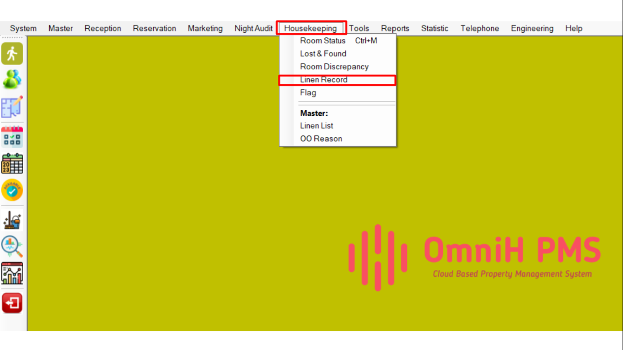Viewport: 623px width, 350px height.
Task: Open the Reception menu
Action: click(103, 28)
